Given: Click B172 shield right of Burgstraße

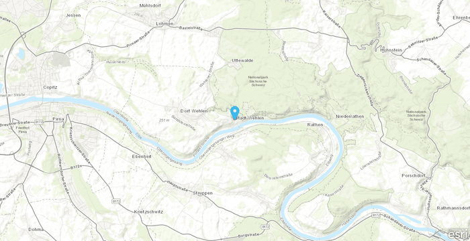Looking at the screenshot, I should click(266, 227).
